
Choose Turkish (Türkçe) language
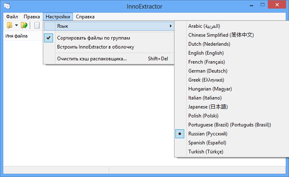click(205, 152)
